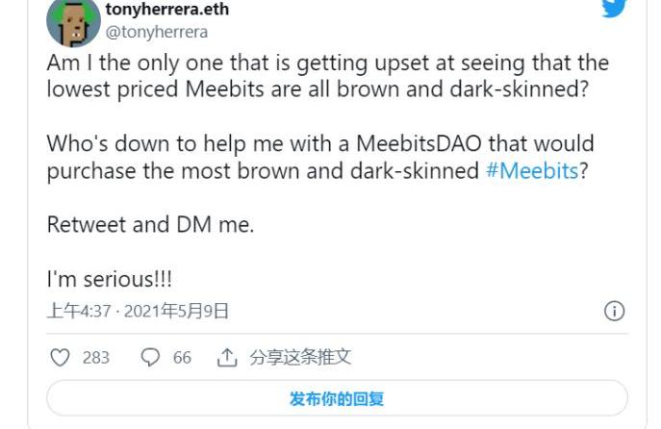
Task: Click the 283 likes count
Action: point(95,358)
